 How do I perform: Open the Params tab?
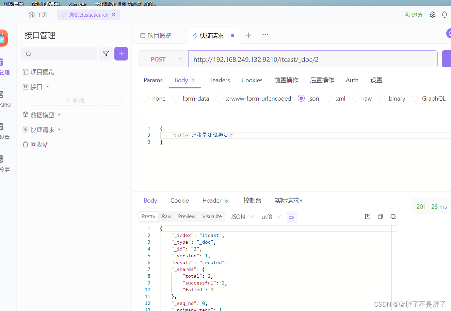click(153, 80)
